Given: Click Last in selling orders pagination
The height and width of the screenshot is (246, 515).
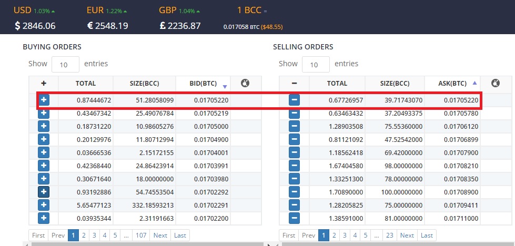Looking at the screenshot, I should [x=427, y=235].
